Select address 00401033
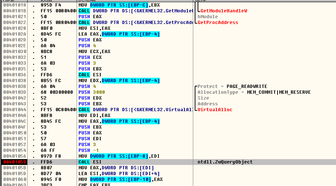Image resolution: width=336 pixels, height=186 pixels. pos(15,63)
